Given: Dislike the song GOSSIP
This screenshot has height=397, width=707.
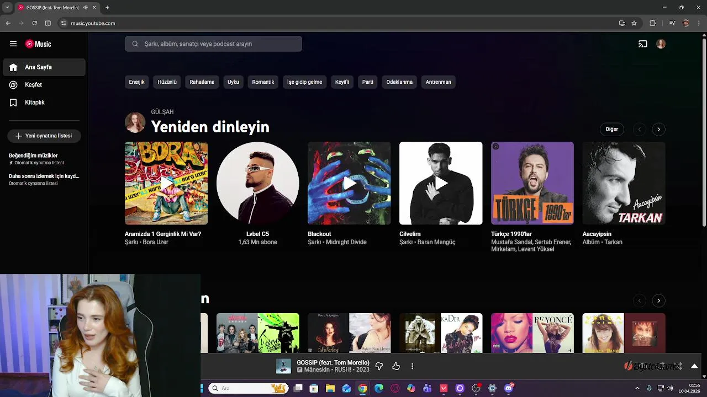Looking at the screenshot, I should tap(379, 366).
